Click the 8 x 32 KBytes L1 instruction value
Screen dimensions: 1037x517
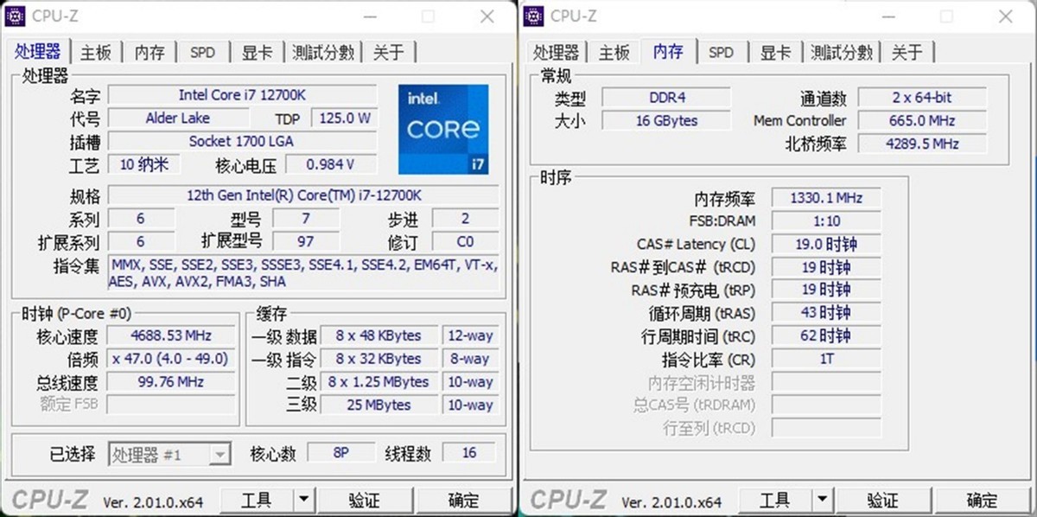[379, 359]
